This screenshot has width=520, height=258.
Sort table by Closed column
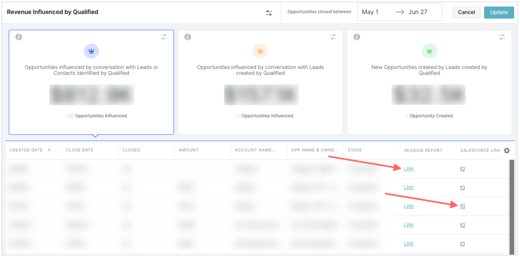click(131, 150)
